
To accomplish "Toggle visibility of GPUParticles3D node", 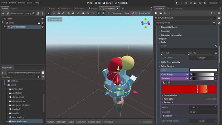I will [42, 27].
